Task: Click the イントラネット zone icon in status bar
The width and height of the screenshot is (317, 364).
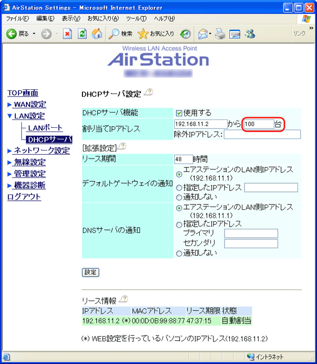Action: click(x=250, y=357)
